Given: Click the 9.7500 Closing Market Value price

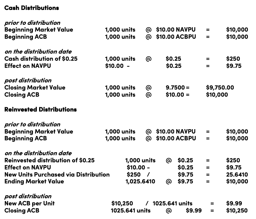Looking at the screenshot, I should (x=175, y=87).
